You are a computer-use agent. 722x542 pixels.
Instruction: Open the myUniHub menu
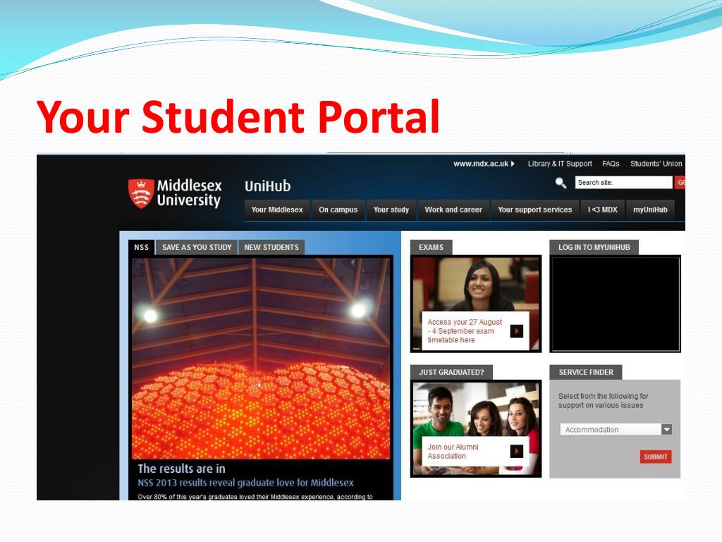point(650,210)
